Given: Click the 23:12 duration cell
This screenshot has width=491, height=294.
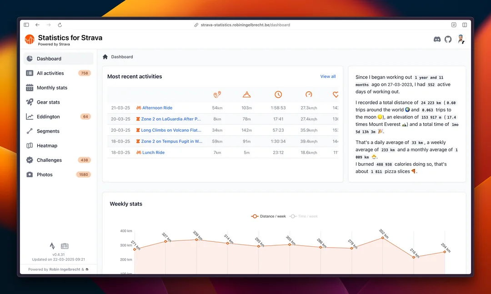Looking at the screenshot, I should tap(278, 153).
